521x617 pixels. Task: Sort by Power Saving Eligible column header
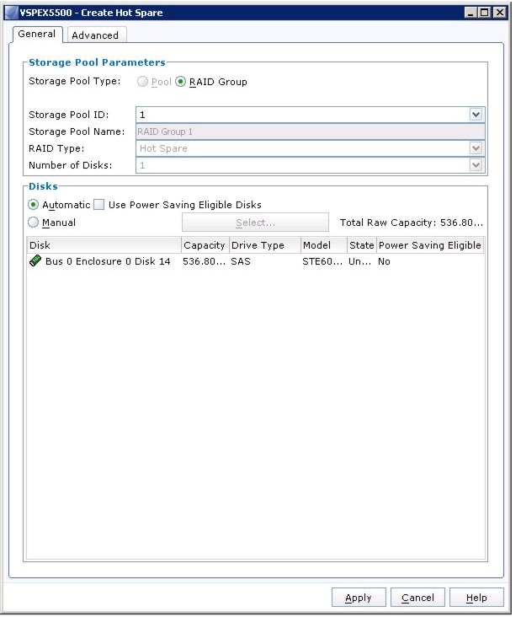click(430, 245)
